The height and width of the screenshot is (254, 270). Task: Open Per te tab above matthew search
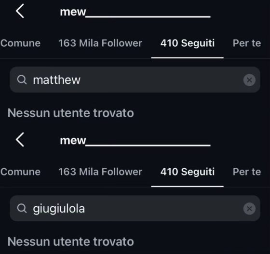pyautogui.click(x=247, y=43)
